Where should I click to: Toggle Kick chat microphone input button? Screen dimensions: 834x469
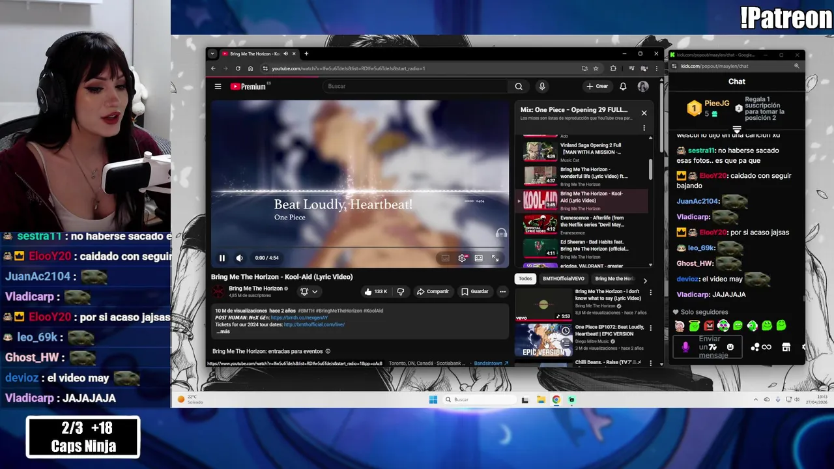click(x=685, y=347)
